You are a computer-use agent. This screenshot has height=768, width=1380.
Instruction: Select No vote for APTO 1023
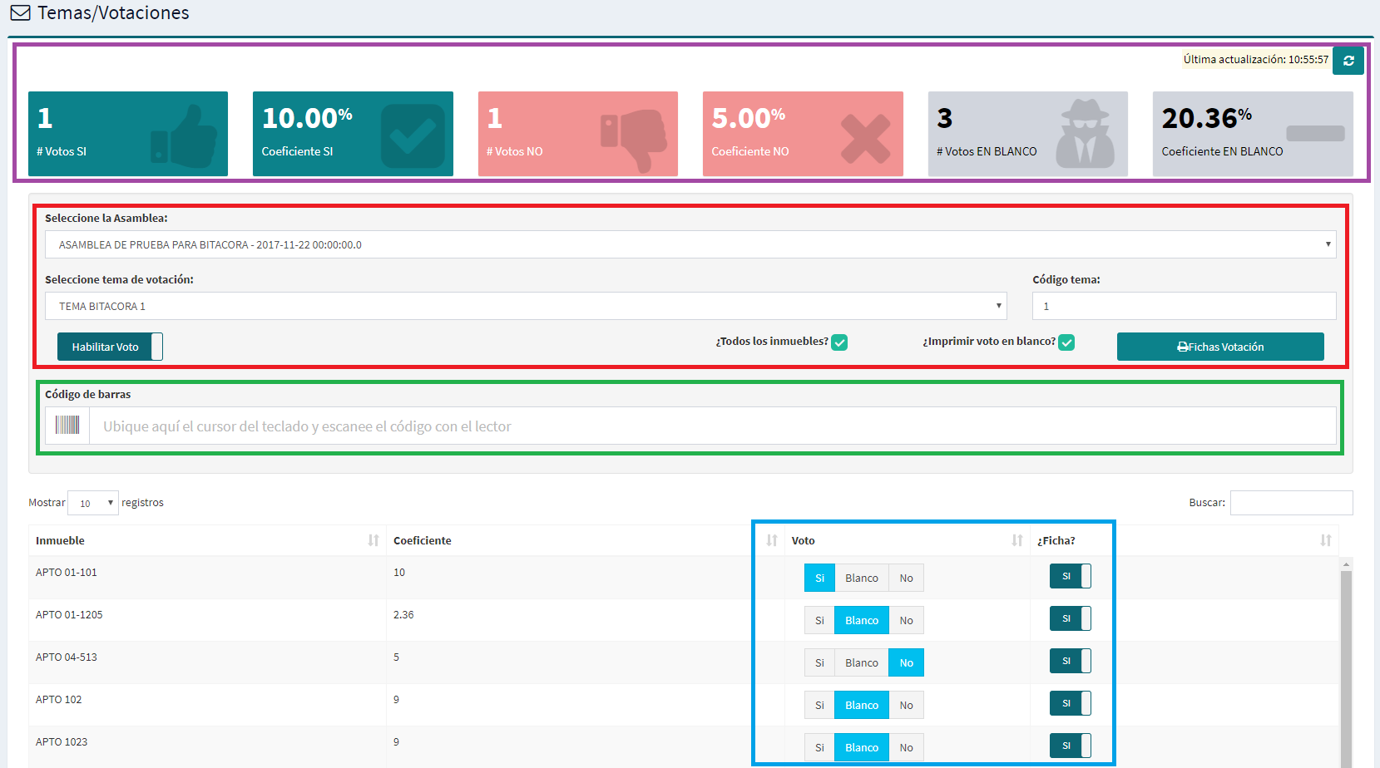(907, 747)
